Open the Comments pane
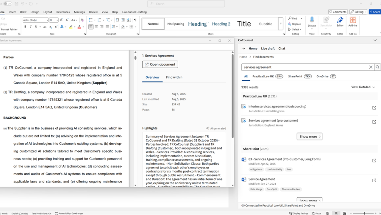381x215 pixels. [338, 12]
